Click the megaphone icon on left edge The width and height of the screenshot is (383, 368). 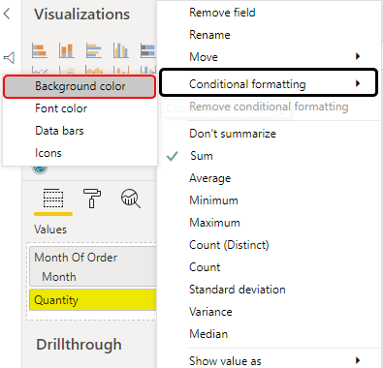pyautogui.click(x=9, y=58)
